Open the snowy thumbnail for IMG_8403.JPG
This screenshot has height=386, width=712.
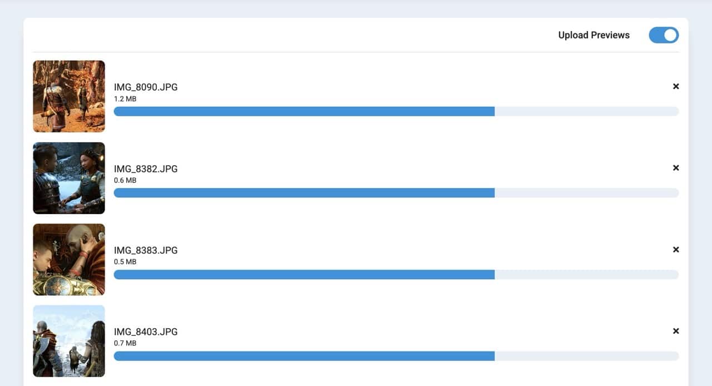69,341
